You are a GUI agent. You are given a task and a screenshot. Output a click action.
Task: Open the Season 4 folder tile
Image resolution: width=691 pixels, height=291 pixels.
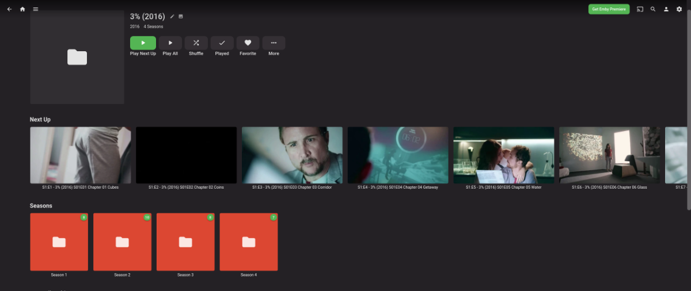point(248,242)
